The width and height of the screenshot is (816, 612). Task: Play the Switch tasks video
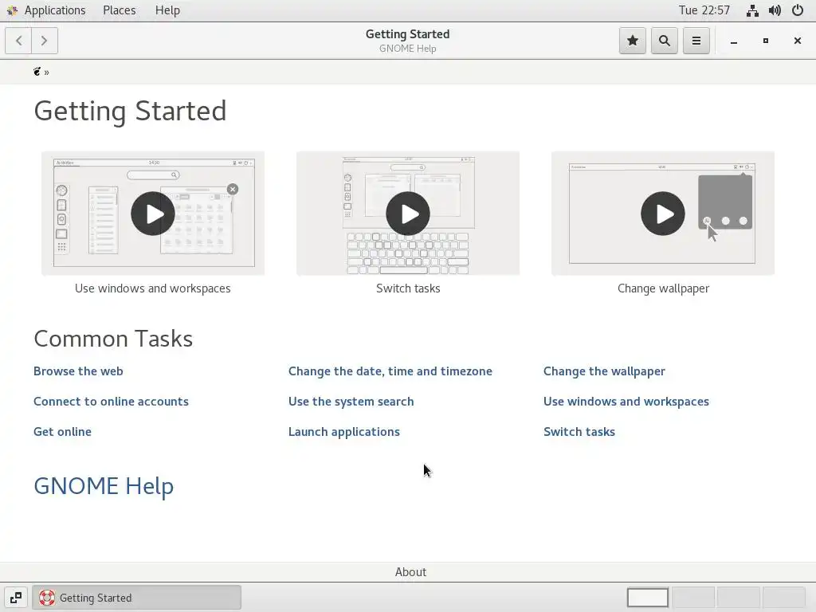[407, 214]
